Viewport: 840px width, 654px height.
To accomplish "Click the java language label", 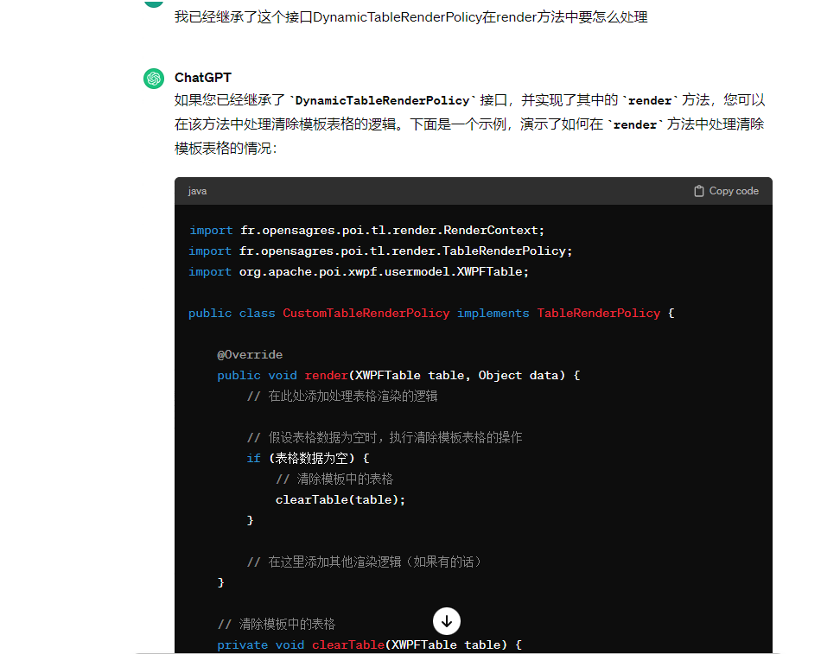I will (x=197, y=191).
